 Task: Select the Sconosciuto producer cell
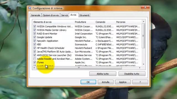pyautogui.click(x=81, y=44)
